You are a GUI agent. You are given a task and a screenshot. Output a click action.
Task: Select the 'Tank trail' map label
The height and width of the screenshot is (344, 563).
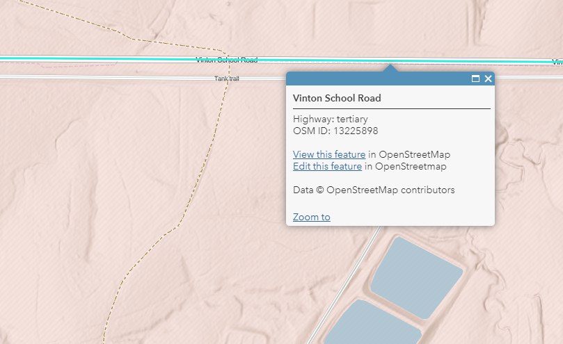click(x=227, y=79)
